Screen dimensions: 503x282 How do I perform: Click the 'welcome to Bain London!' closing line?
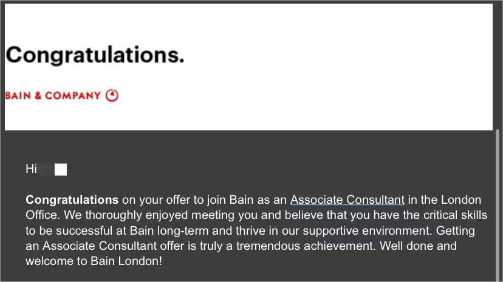pyautogui.click(x=94, y=261)
